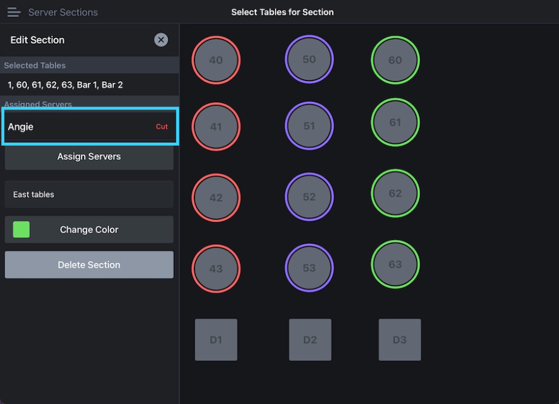
Task: Select table 51
Action: click(x=309, y=126)
